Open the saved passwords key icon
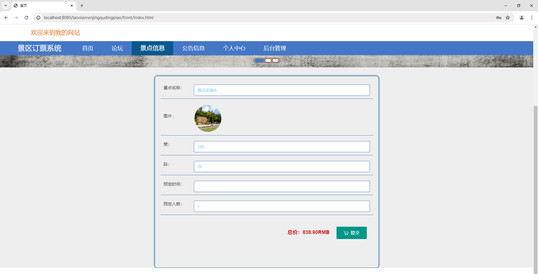The width and height of the screenshot is (538, 274). click(499, 18)
